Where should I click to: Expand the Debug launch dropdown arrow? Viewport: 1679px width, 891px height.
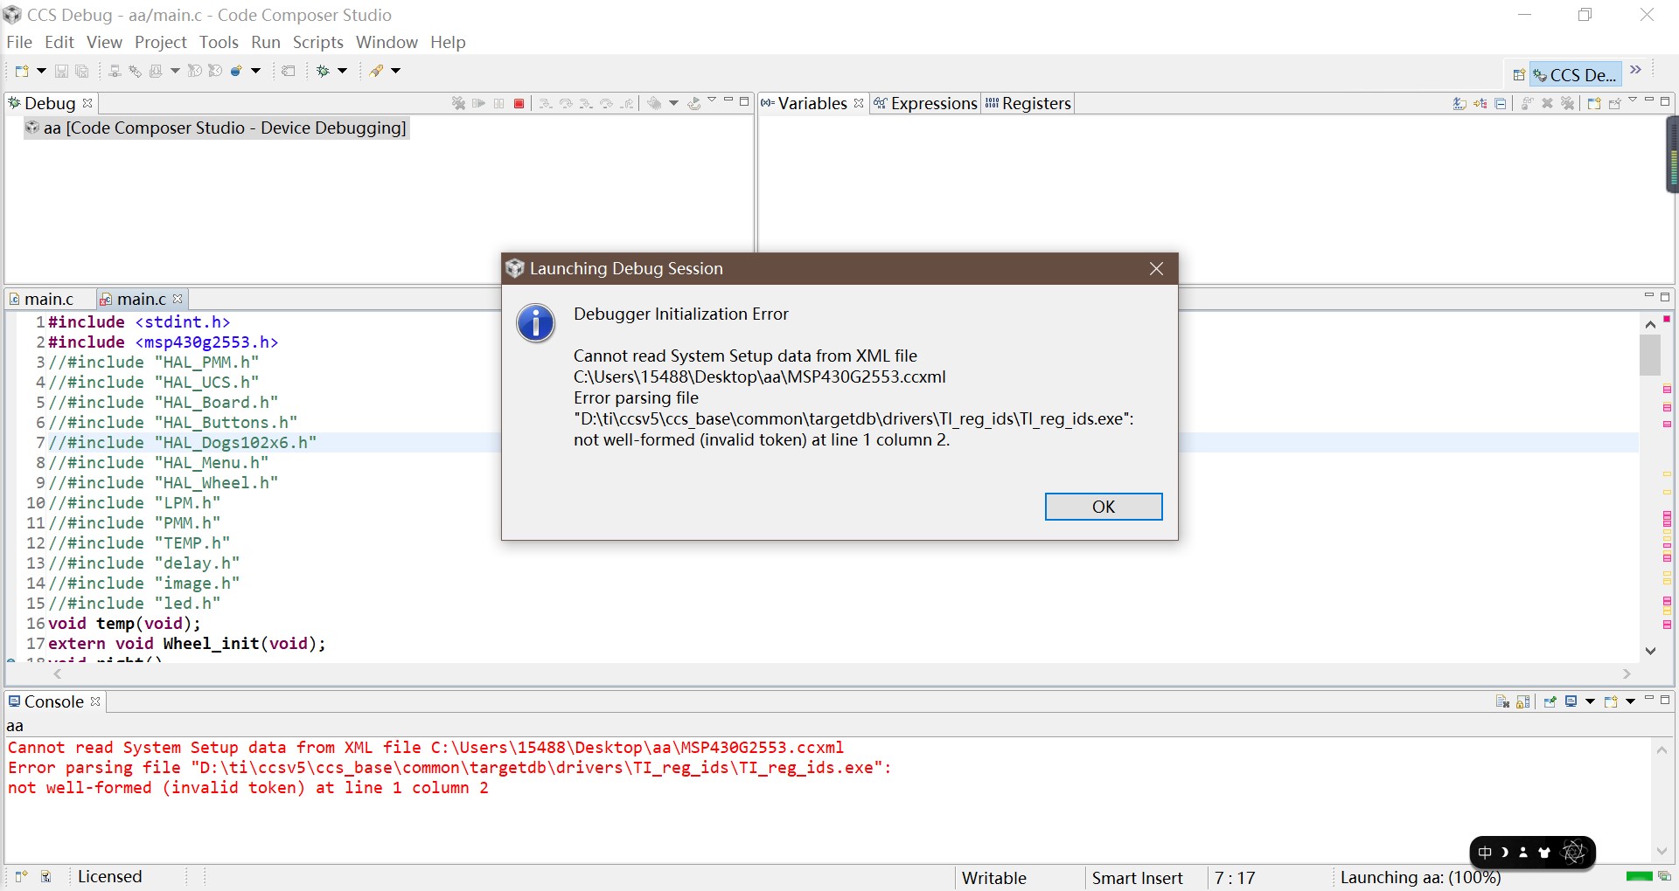tap(343, 71)
